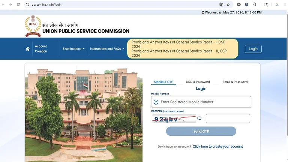
Task: Click the mouse-shaped extension icon
Action: [246, 4]
